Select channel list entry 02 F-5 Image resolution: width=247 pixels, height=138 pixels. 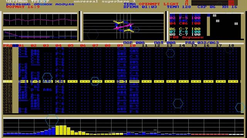click(185, 18)
